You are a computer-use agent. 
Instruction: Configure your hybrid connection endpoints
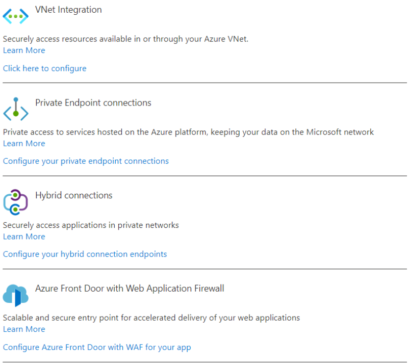85,254
